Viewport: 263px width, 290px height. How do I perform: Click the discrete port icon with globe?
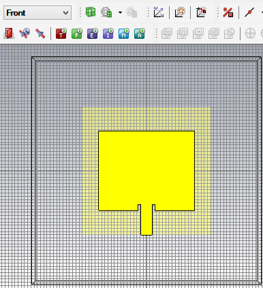25,33
